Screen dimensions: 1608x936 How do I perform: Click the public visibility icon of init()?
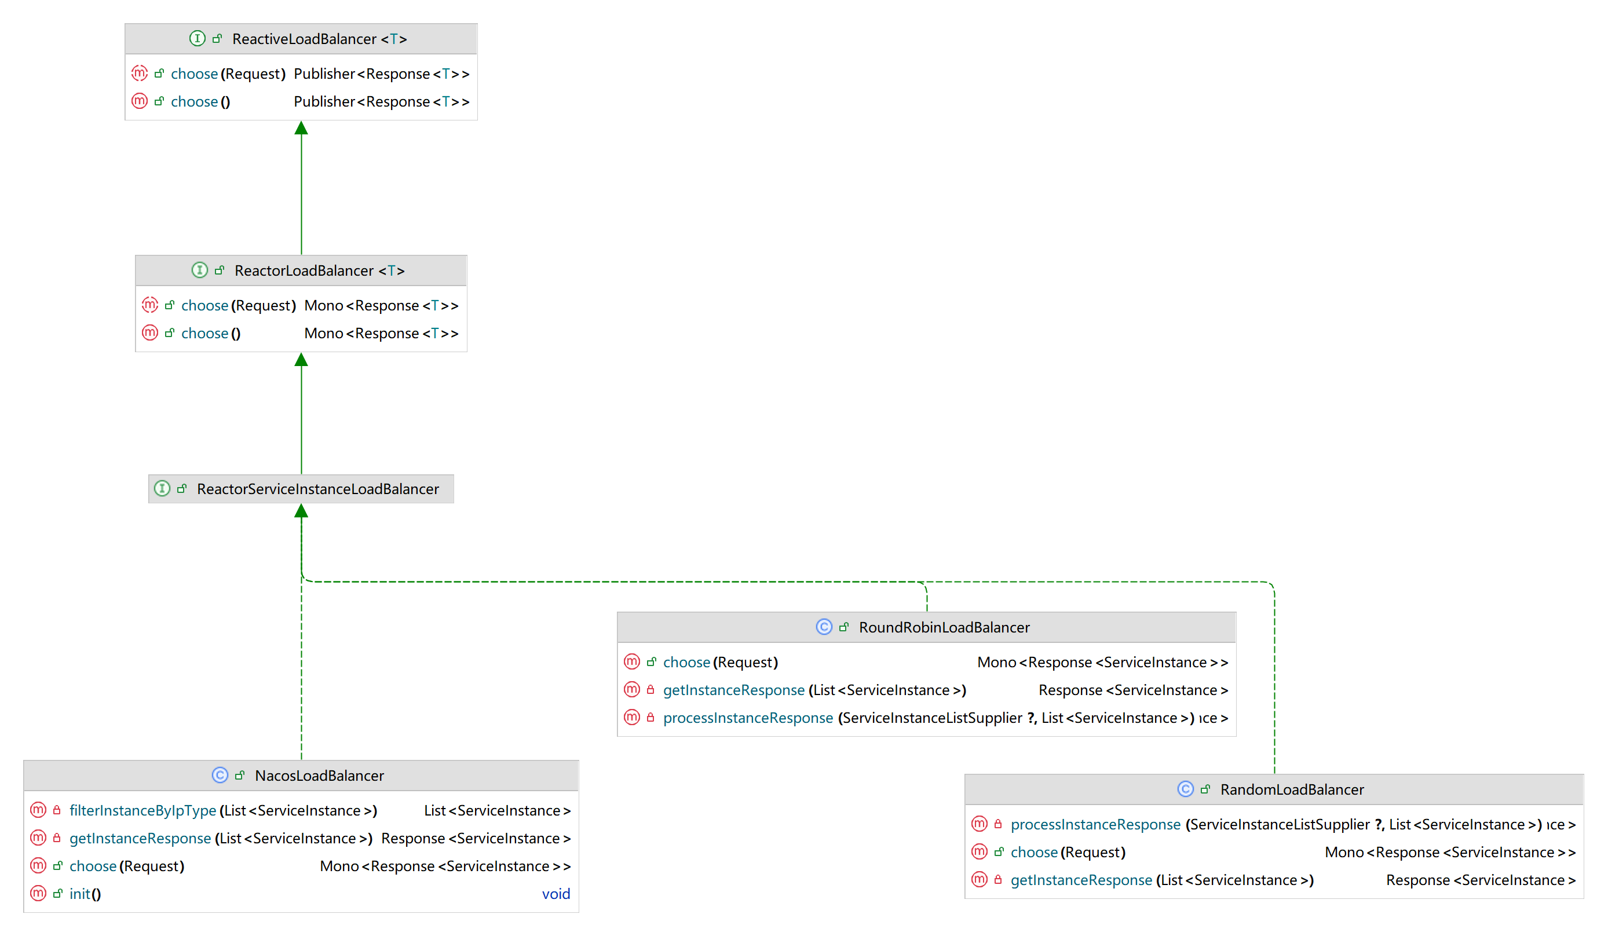(57, 893)
